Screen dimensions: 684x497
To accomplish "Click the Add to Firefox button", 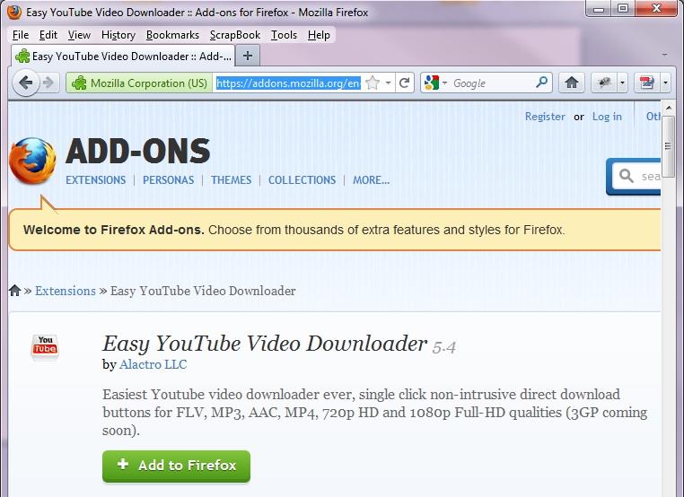I will click(x=176, y=466).
